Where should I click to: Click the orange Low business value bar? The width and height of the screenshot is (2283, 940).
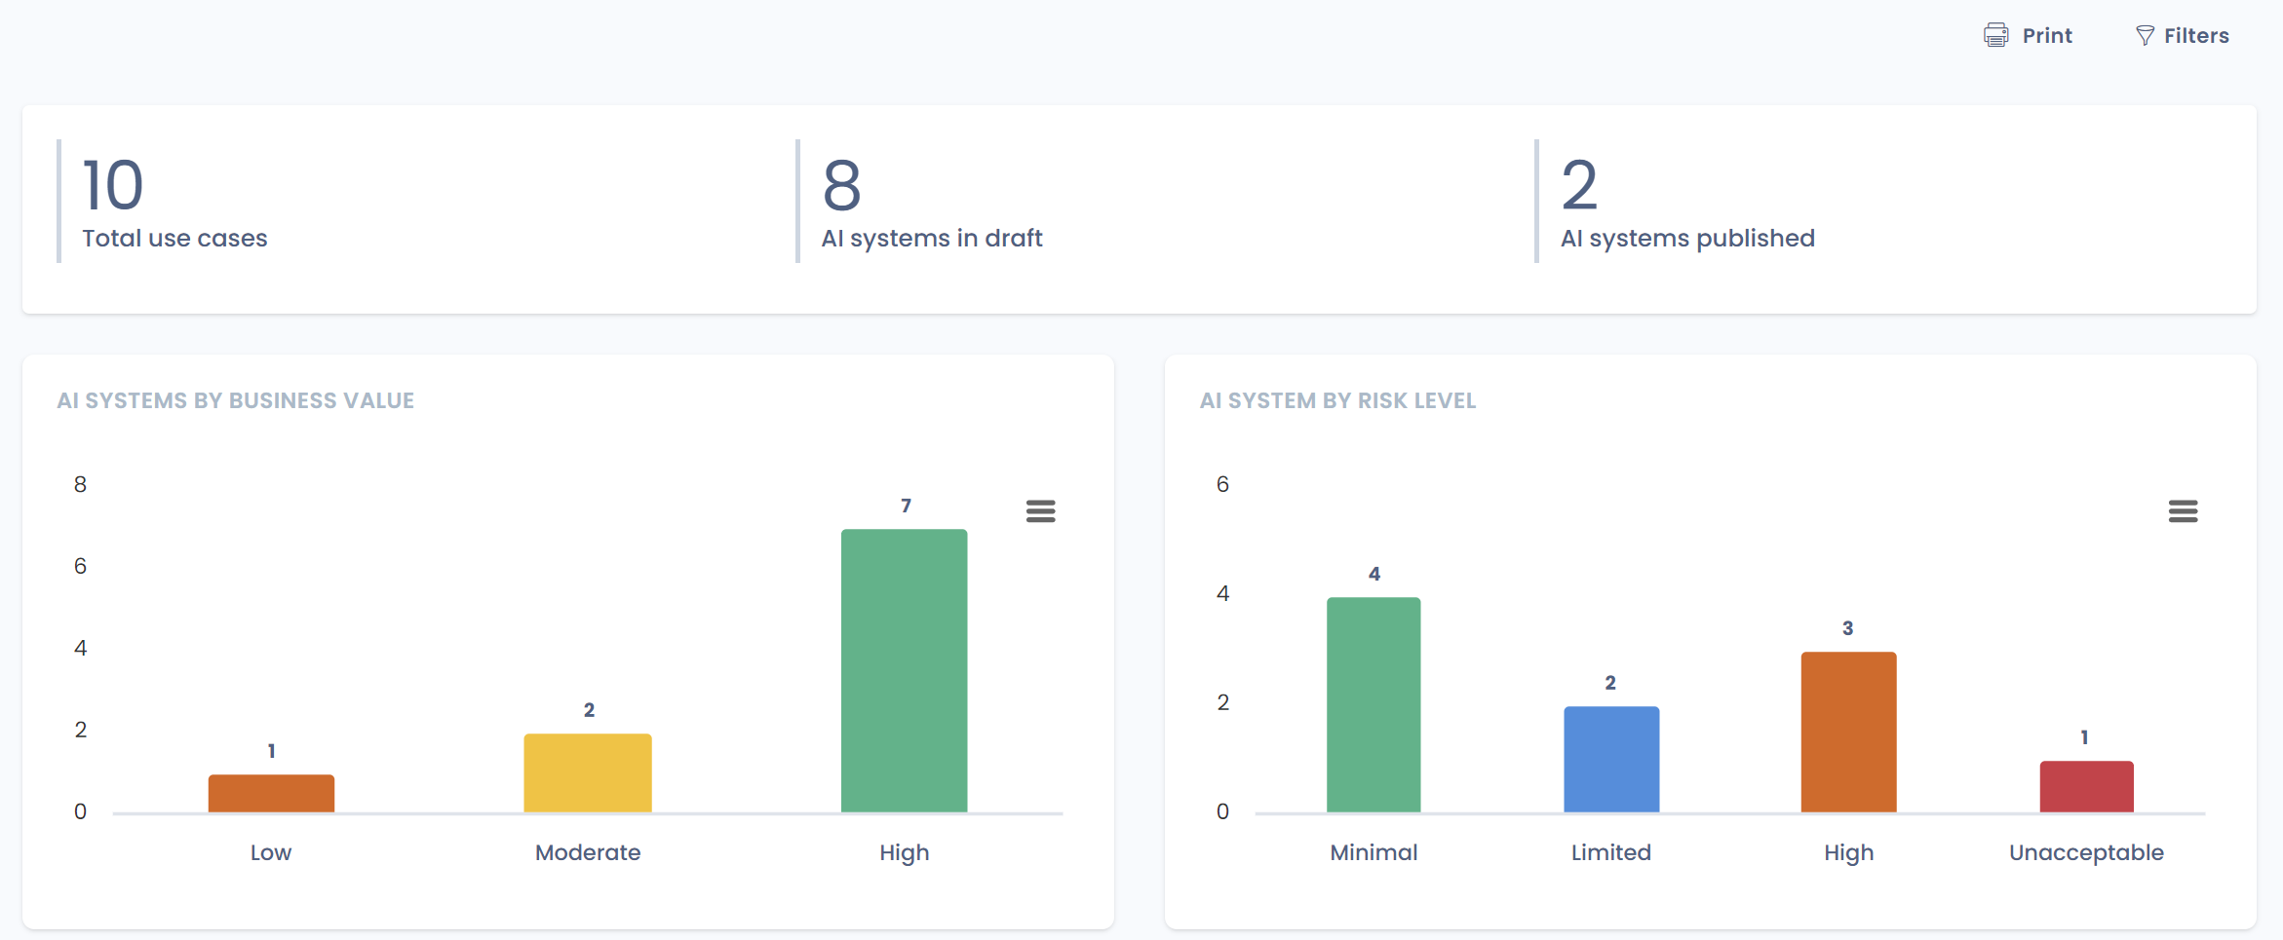pos(271,793)
